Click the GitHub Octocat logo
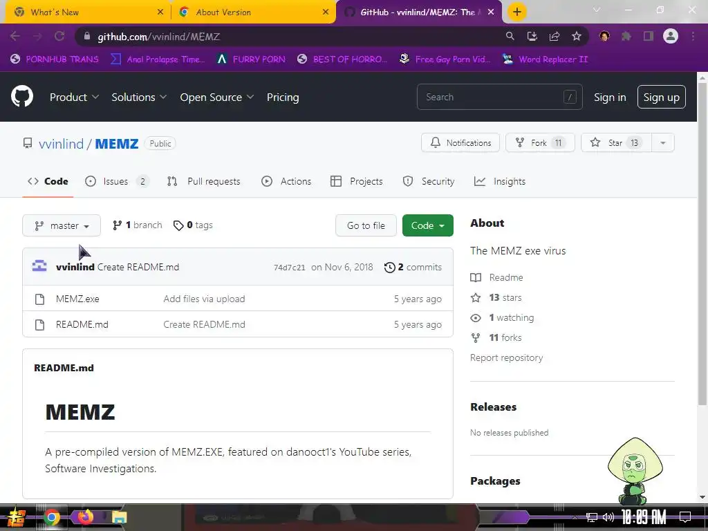The image size is (708, 531). (22, 97)
